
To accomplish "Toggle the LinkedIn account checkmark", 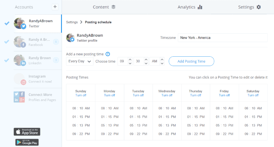I will 7,60.
